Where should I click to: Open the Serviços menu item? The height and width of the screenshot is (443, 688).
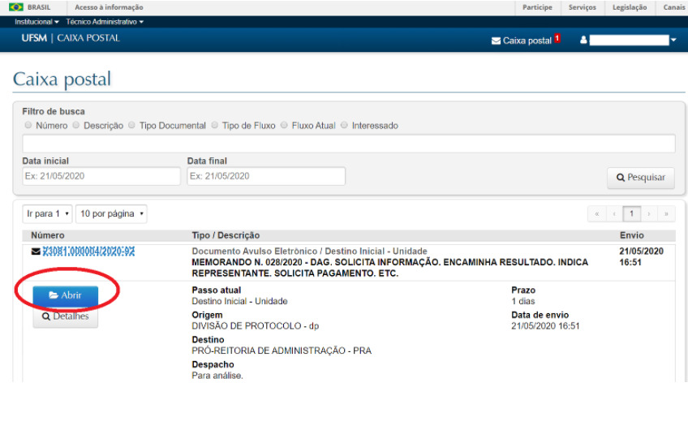(x=582, y=7)
